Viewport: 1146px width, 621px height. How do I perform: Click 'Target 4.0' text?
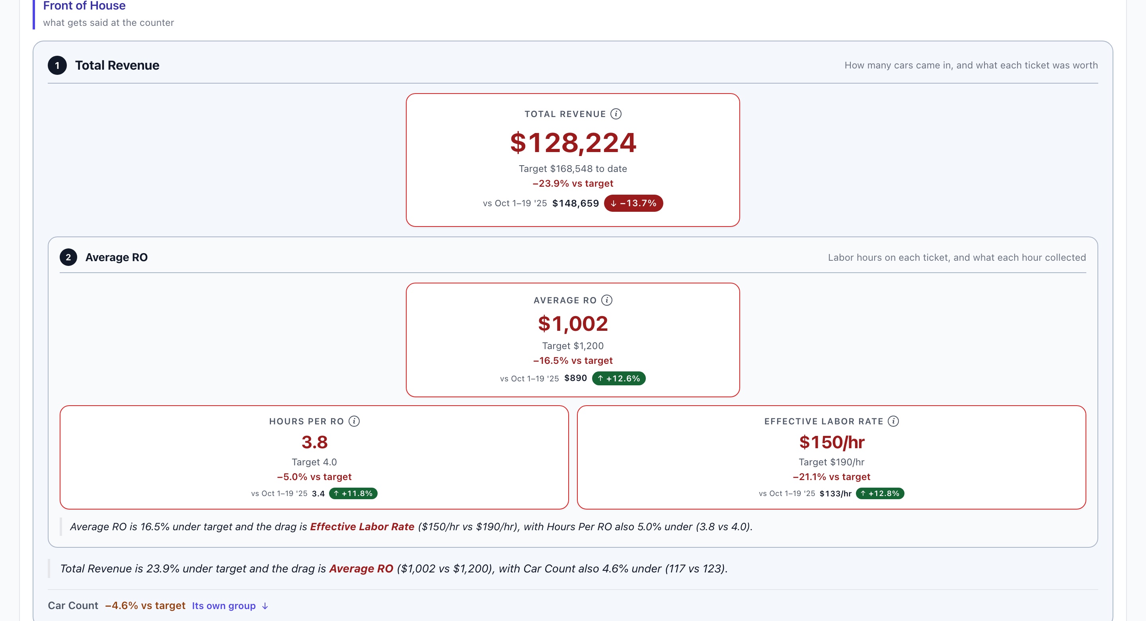point(314,462)
